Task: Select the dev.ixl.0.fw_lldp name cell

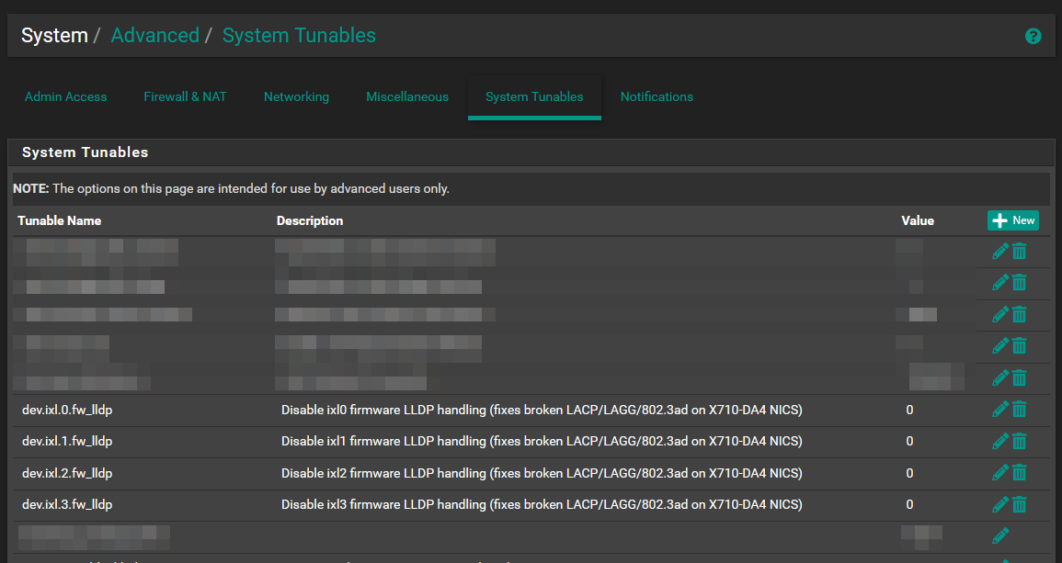Action: pos(67,410)
